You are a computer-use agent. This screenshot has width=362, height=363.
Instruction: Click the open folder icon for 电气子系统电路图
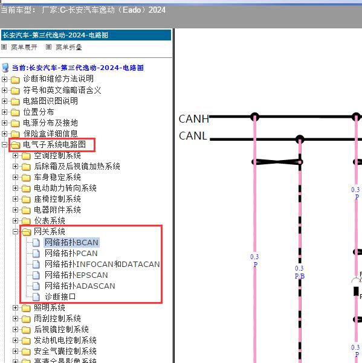[x=16, y=145]
